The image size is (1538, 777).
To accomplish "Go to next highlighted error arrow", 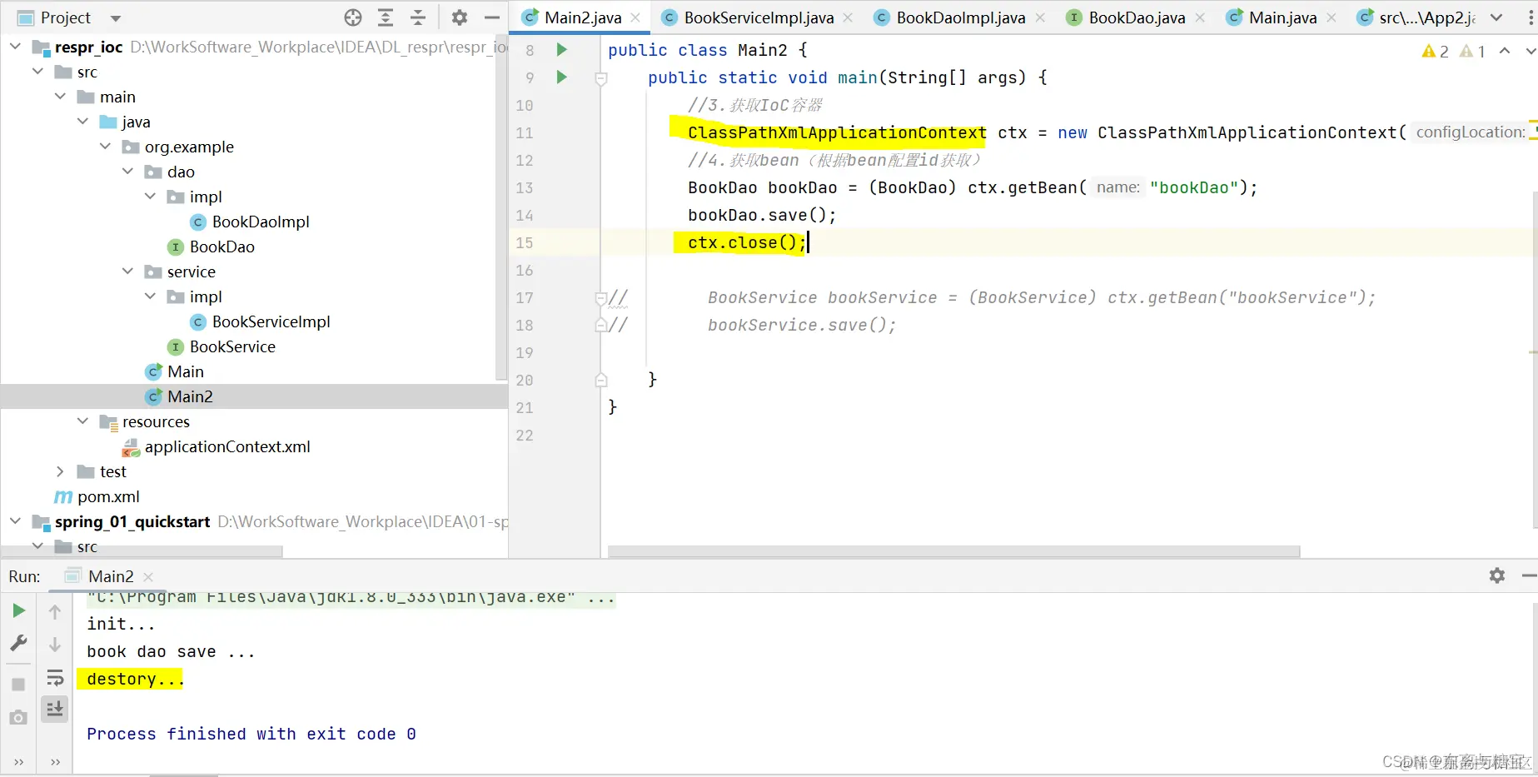I will (1531, 51).
